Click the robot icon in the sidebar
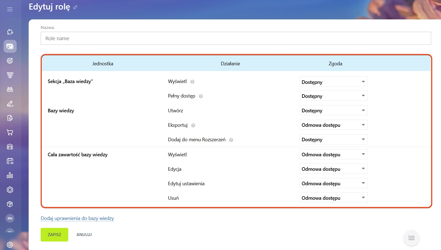This screenshot has height=250, width=441. click(x=10, y=89)
